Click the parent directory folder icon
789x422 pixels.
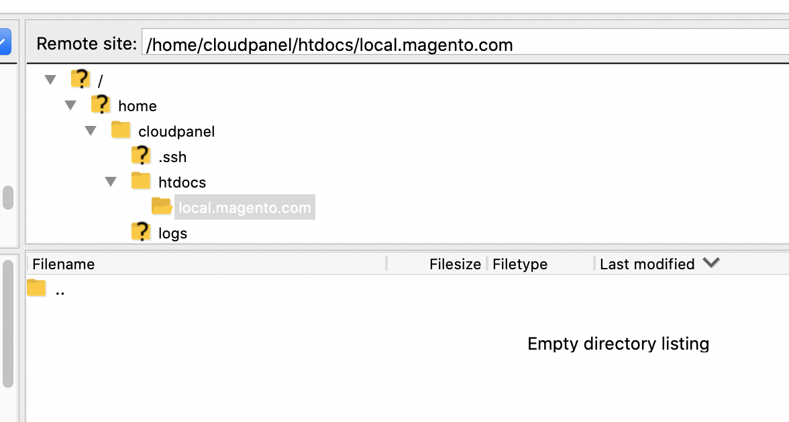coord(36,289)
